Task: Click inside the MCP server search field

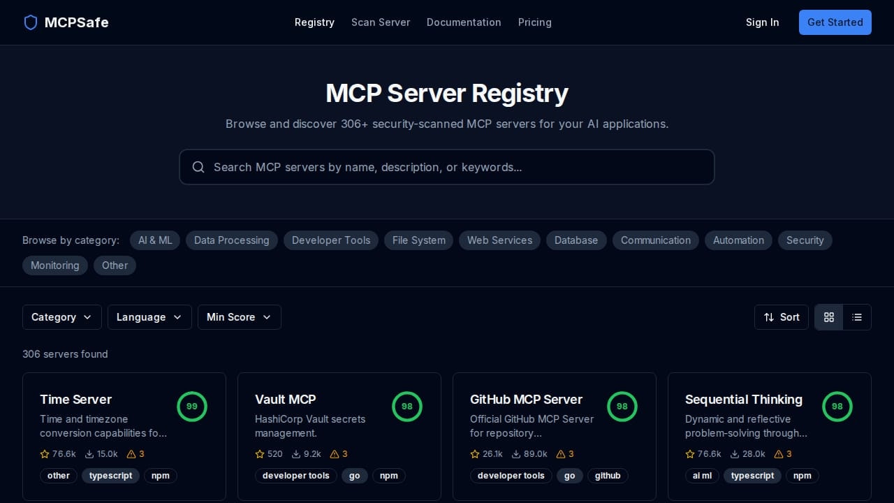Action: [x=447, y=167]
